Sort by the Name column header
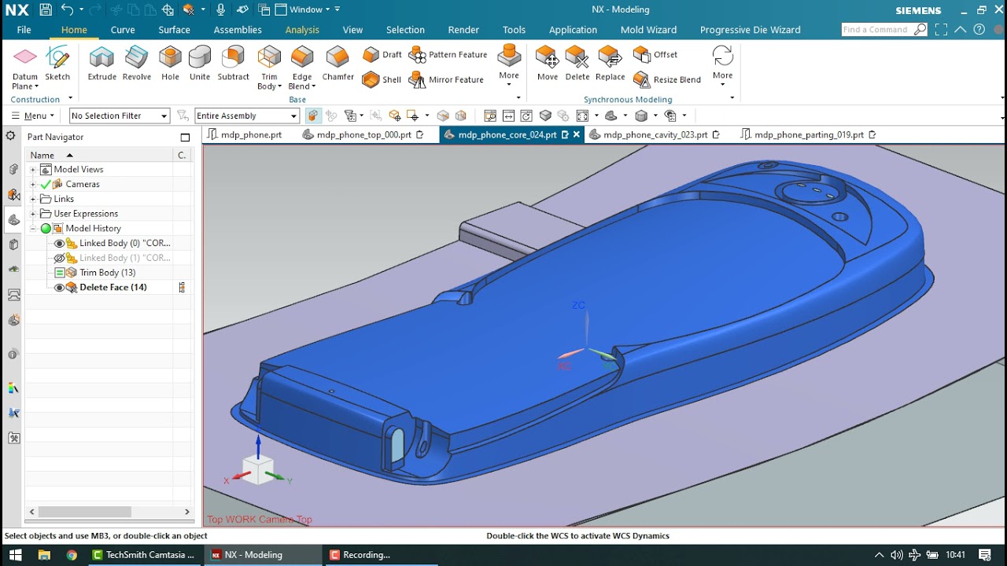 click(x=98, y=155)
